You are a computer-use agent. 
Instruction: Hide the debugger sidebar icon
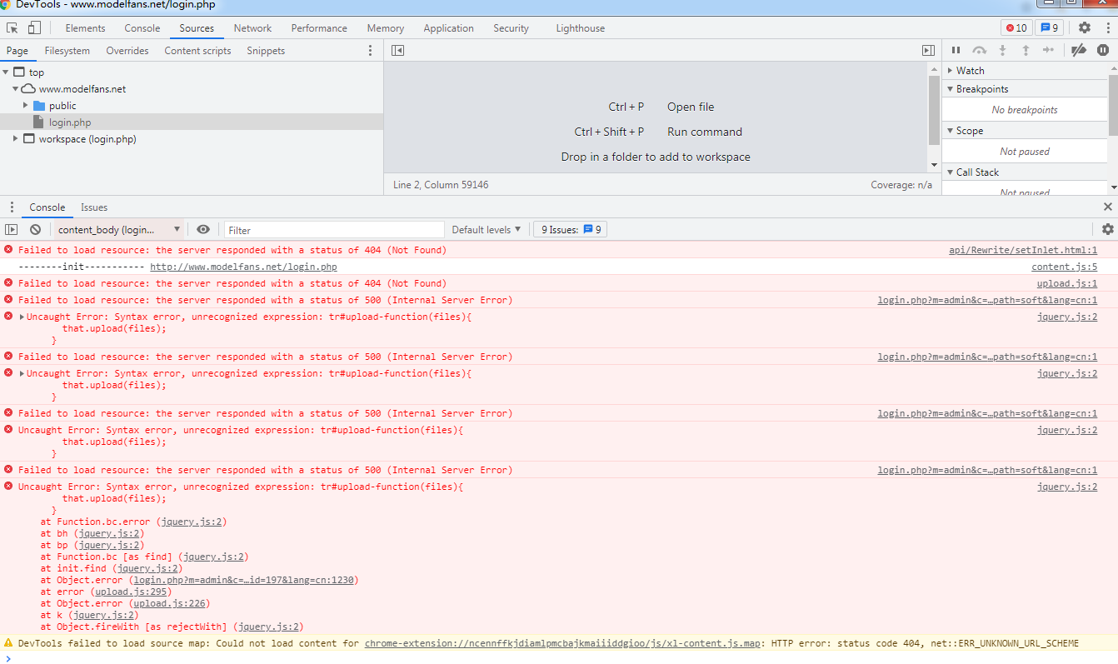tap(928, 51)
